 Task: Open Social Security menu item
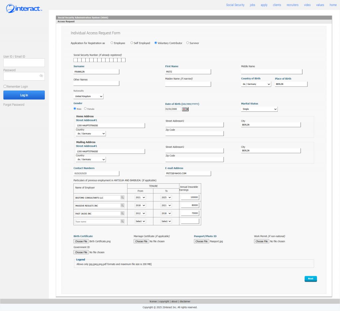click(x=235, y=5)
